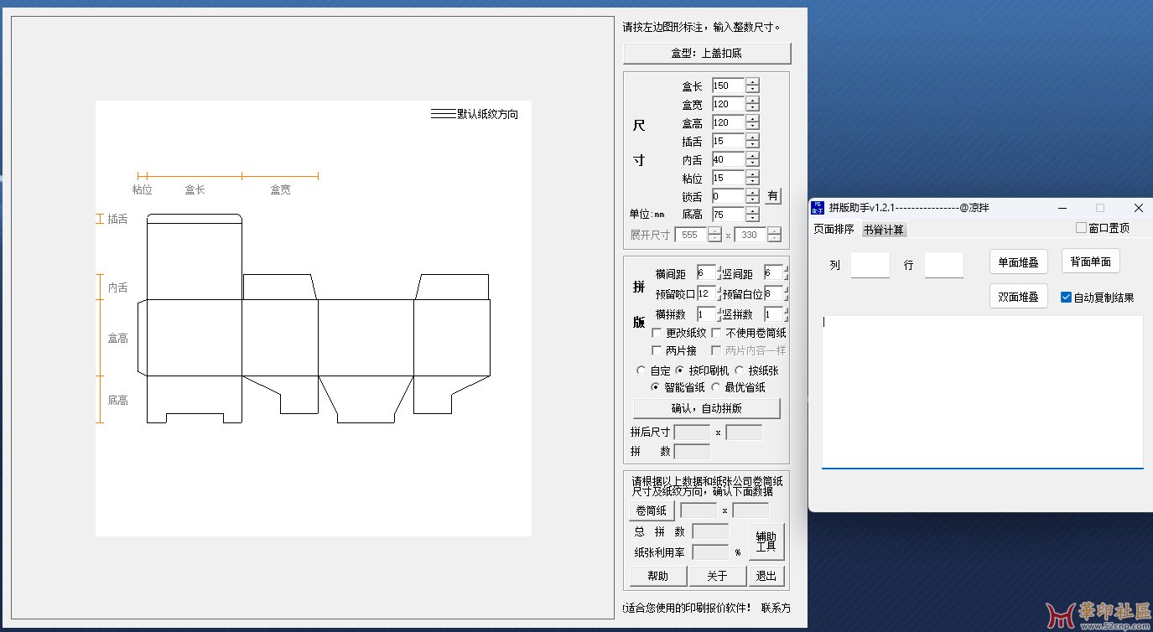Image resolution: width=1153 pixels, height=632 pixels.
Task: Click the 帮助 button
Action: pos(658,576)
